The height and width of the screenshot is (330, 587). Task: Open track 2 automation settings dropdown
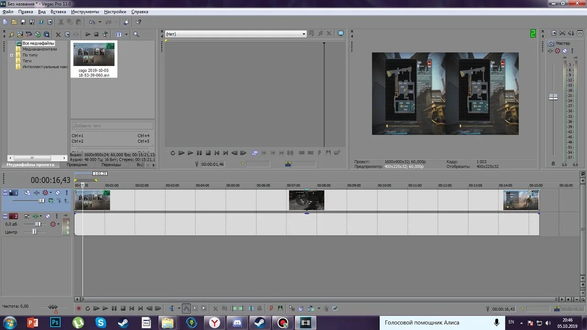[x=41, y=216]
